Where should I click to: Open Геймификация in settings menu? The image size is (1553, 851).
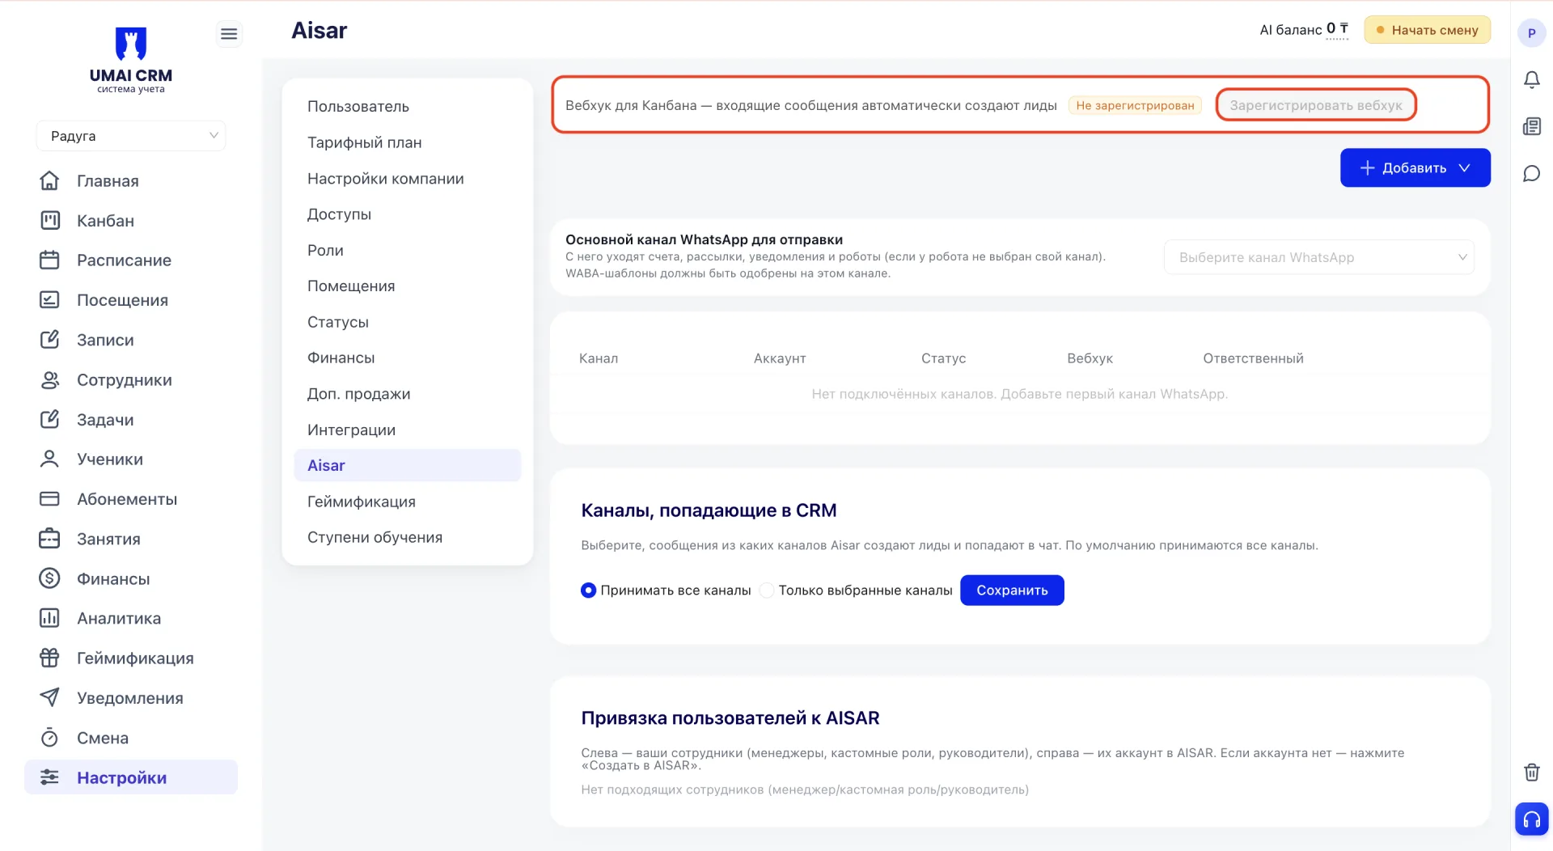click(x=361, y=501)
